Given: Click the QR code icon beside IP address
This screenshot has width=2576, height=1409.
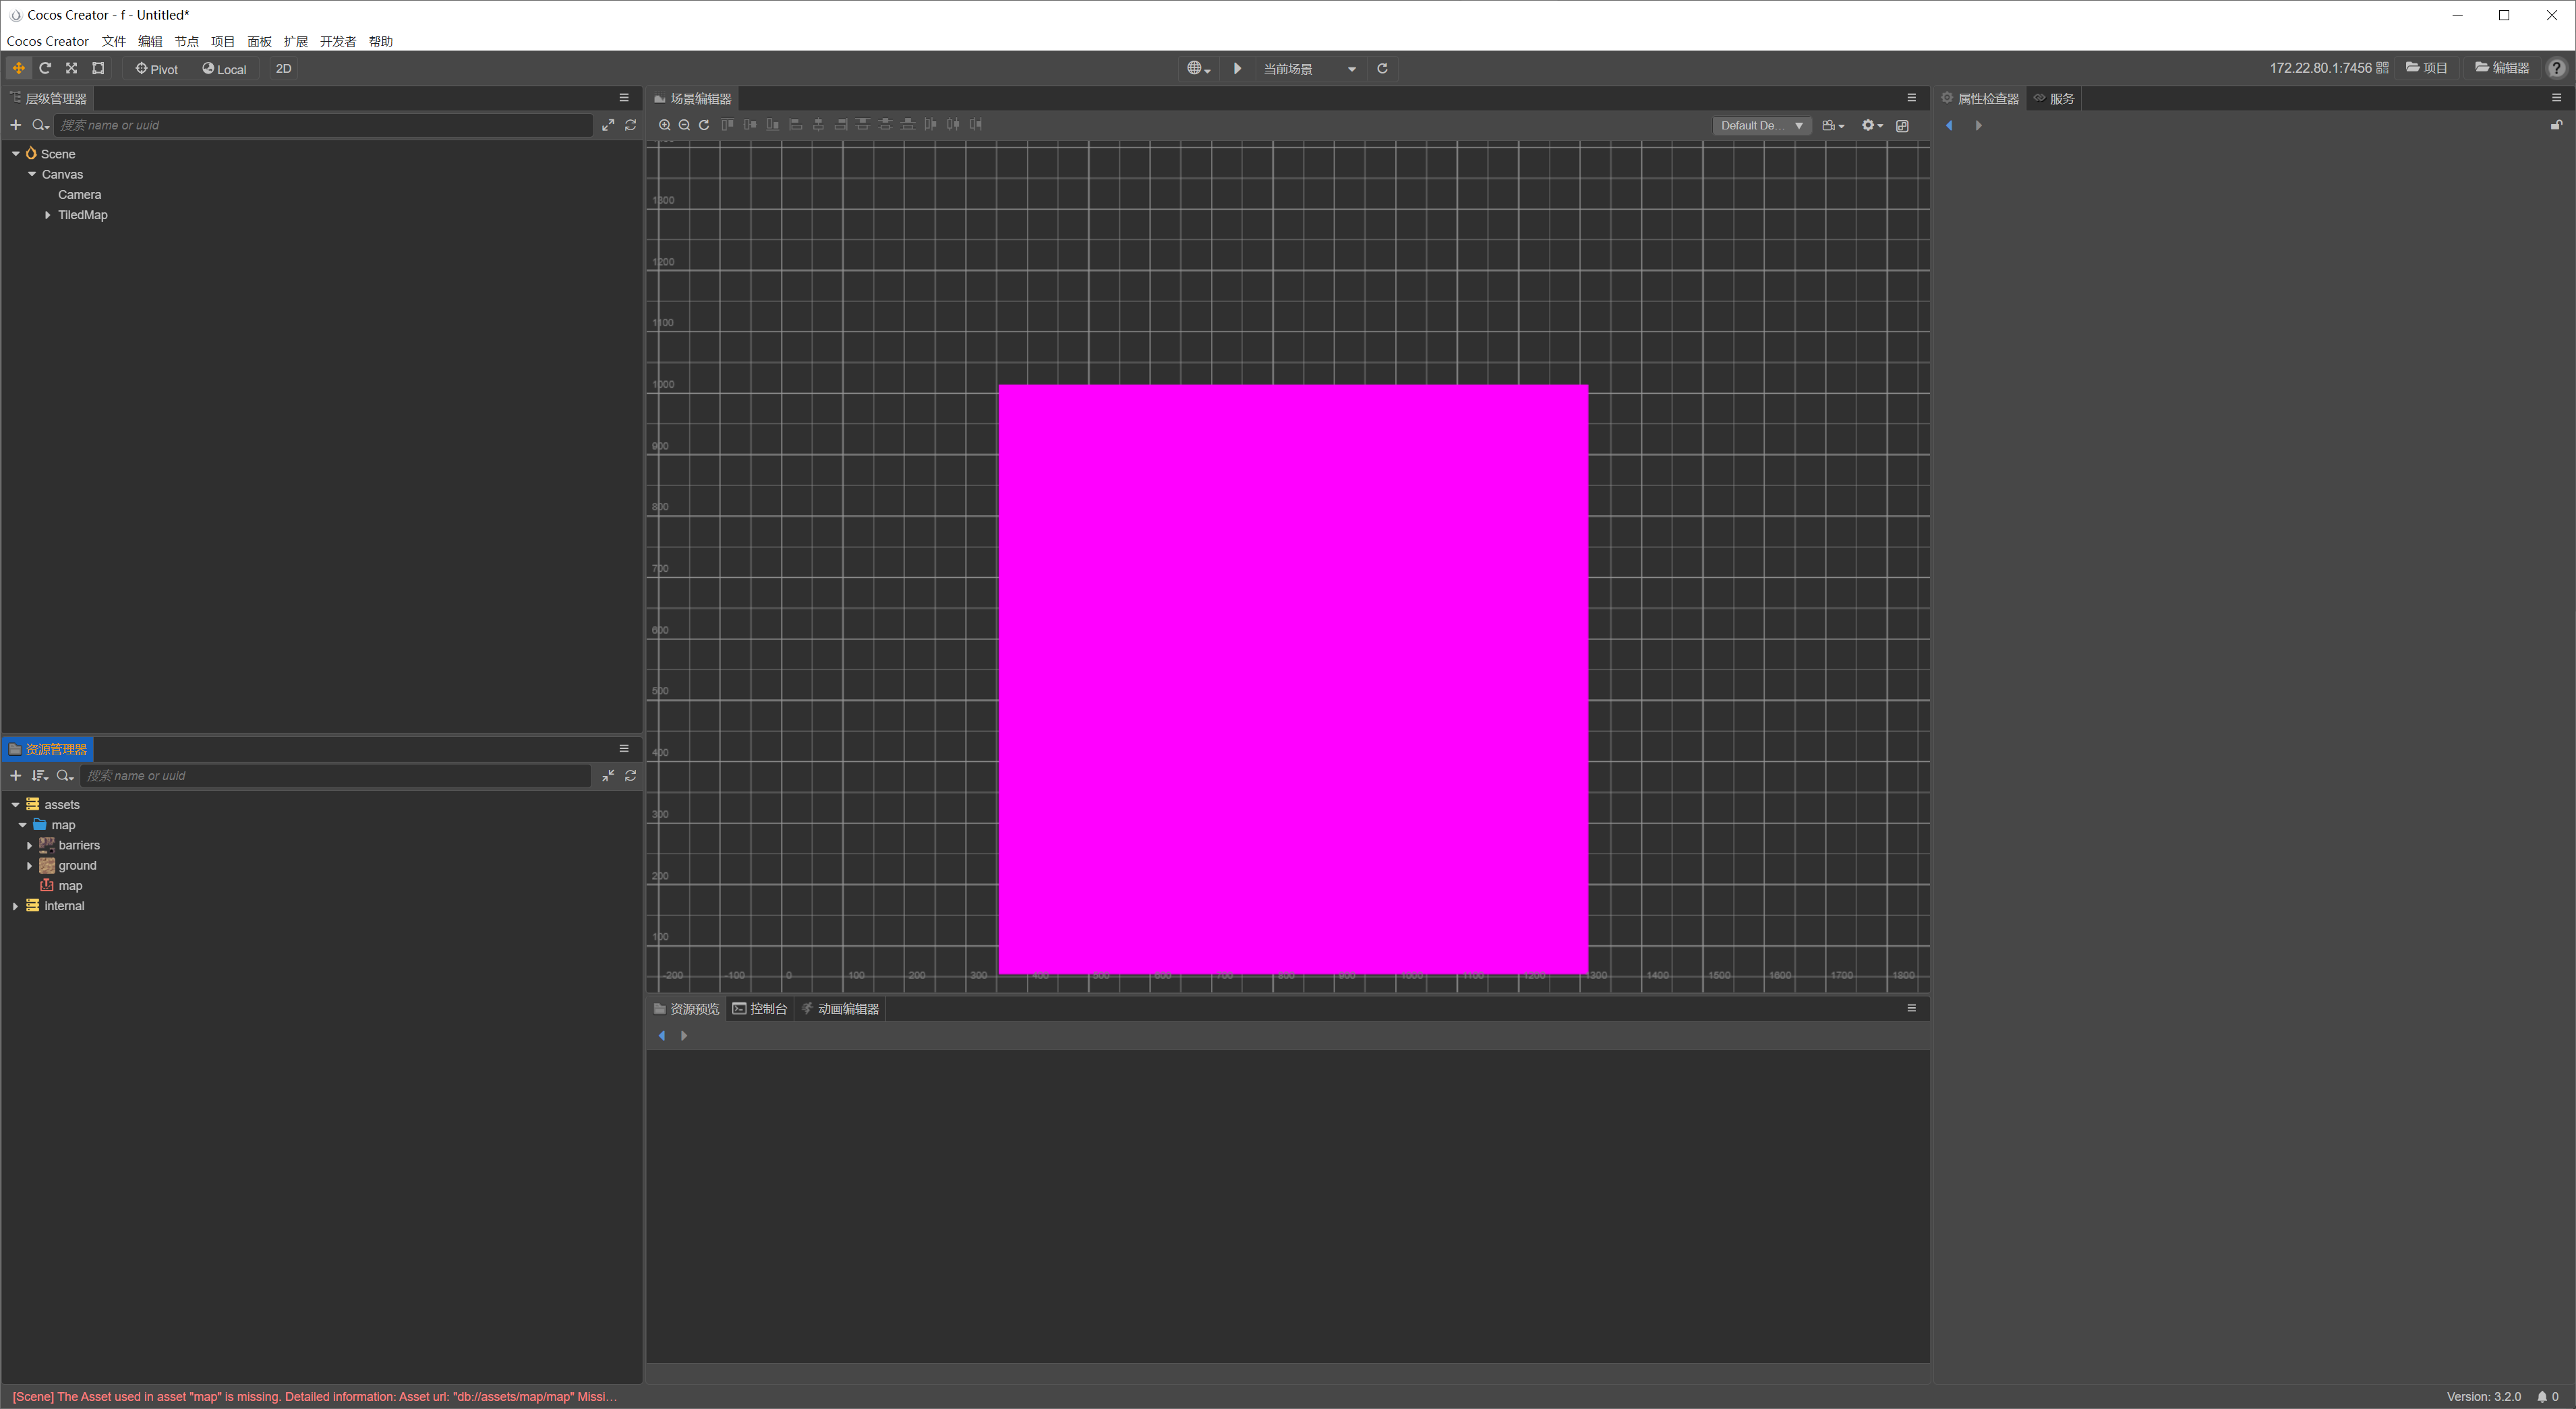Looking at the screenshot, I should click(2382, 68).
